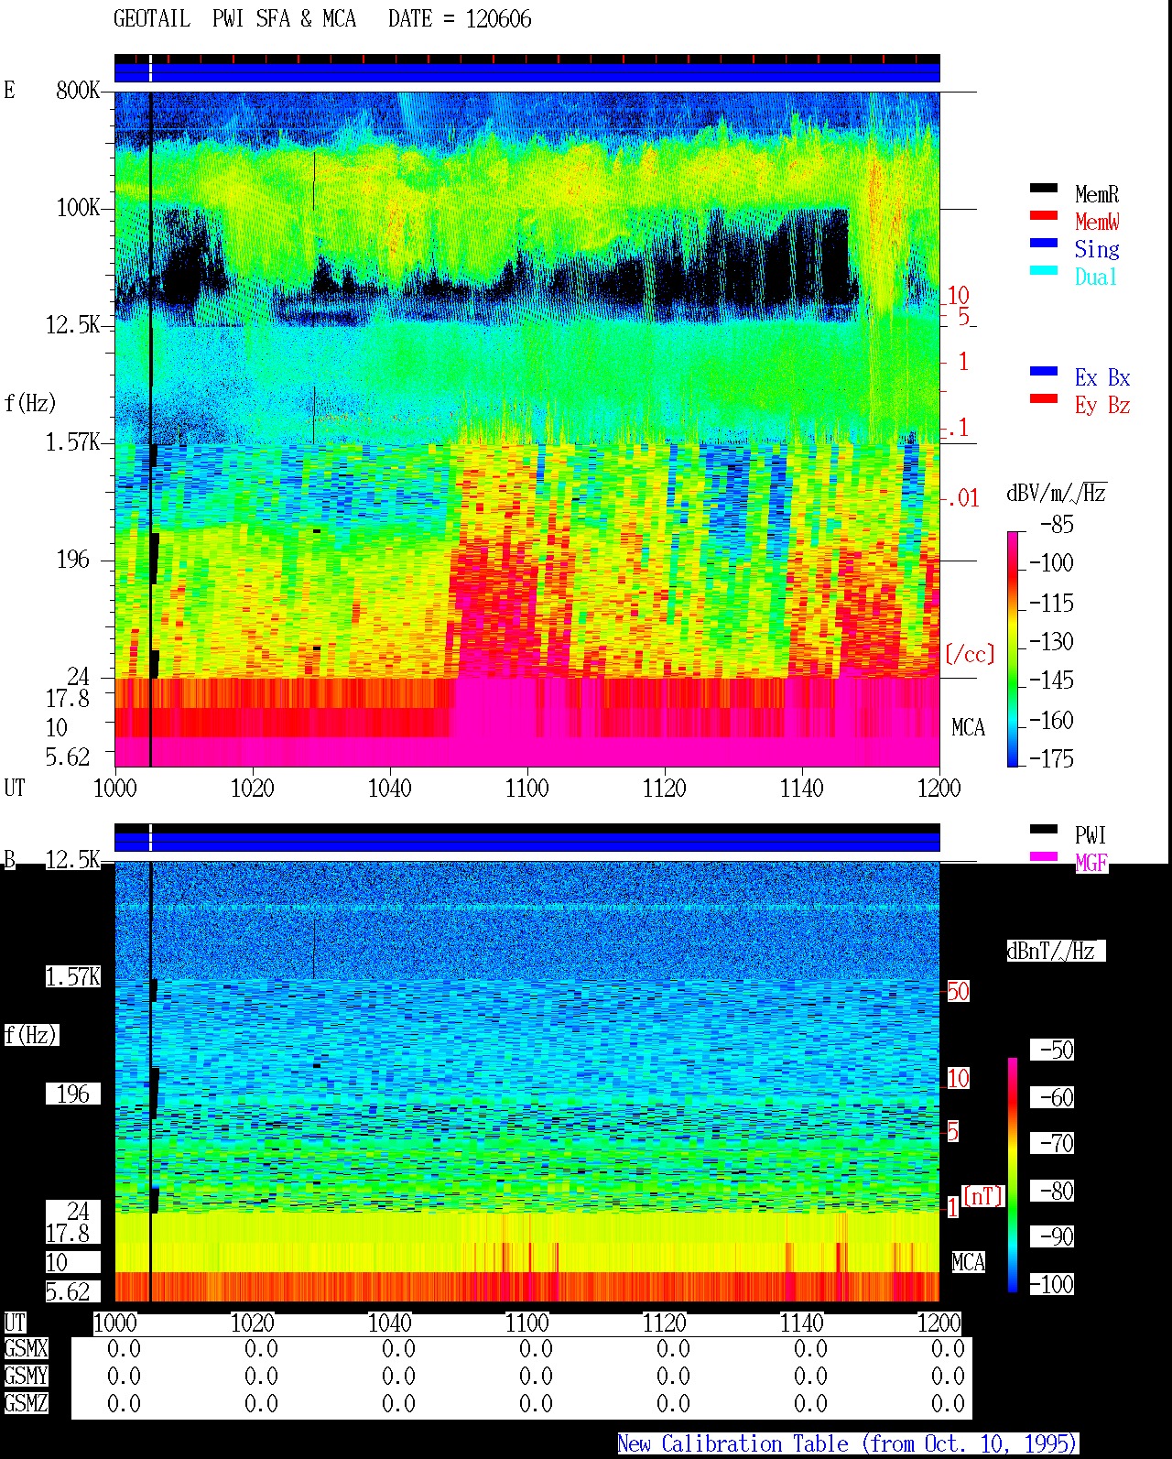This screenshot has width=1172, height=1459.
Task: Click the "Ex Bx" legend label
Action: pos(1102,377)
